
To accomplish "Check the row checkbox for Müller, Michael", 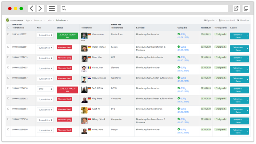I will 8,47.
